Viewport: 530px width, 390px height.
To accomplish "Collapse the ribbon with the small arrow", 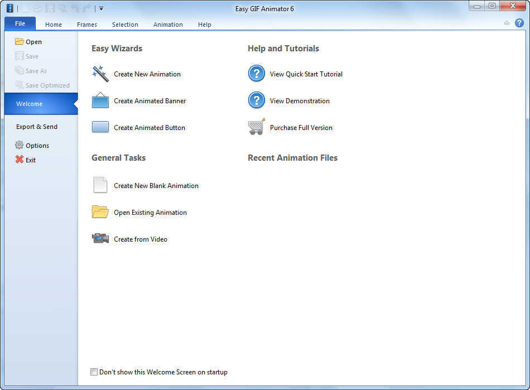I will click(507, 23).
